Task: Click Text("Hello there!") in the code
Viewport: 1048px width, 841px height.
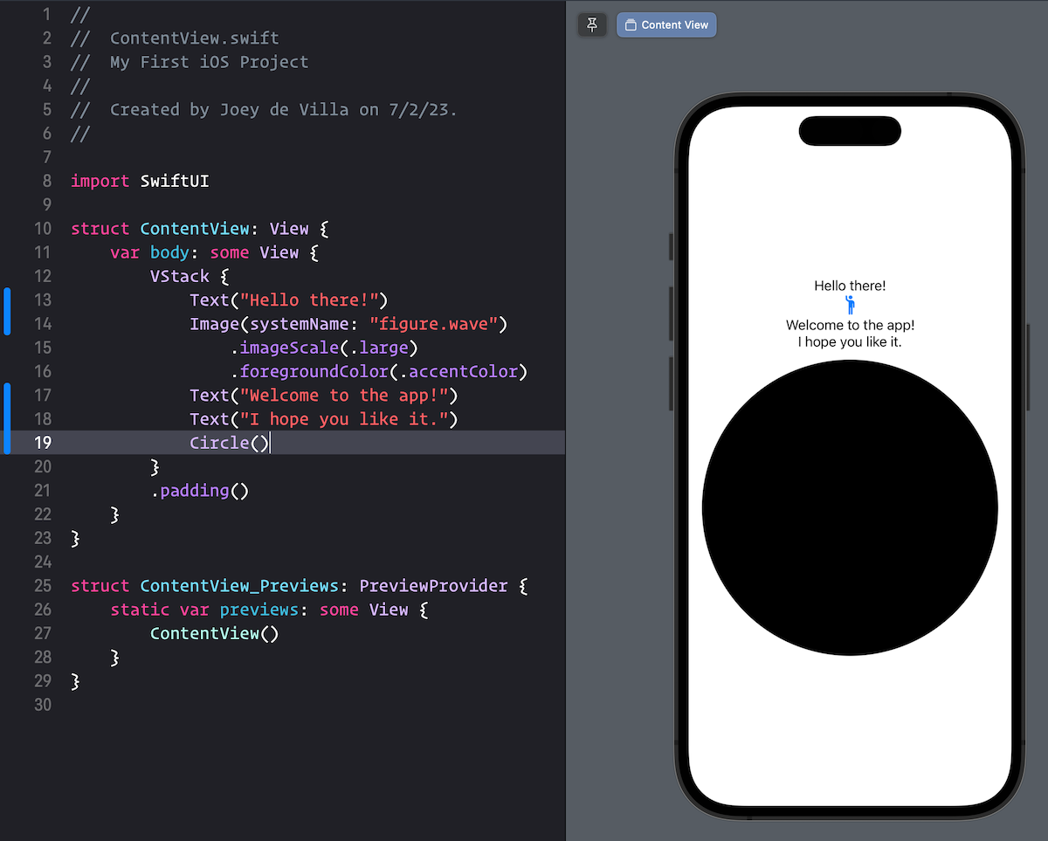Action: [x=288, y=300]
